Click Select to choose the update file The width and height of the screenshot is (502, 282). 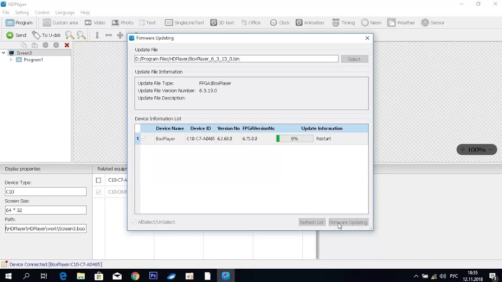pos(354,59)
